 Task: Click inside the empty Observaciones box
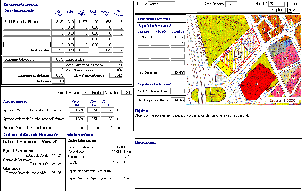(x=218, y=166)
